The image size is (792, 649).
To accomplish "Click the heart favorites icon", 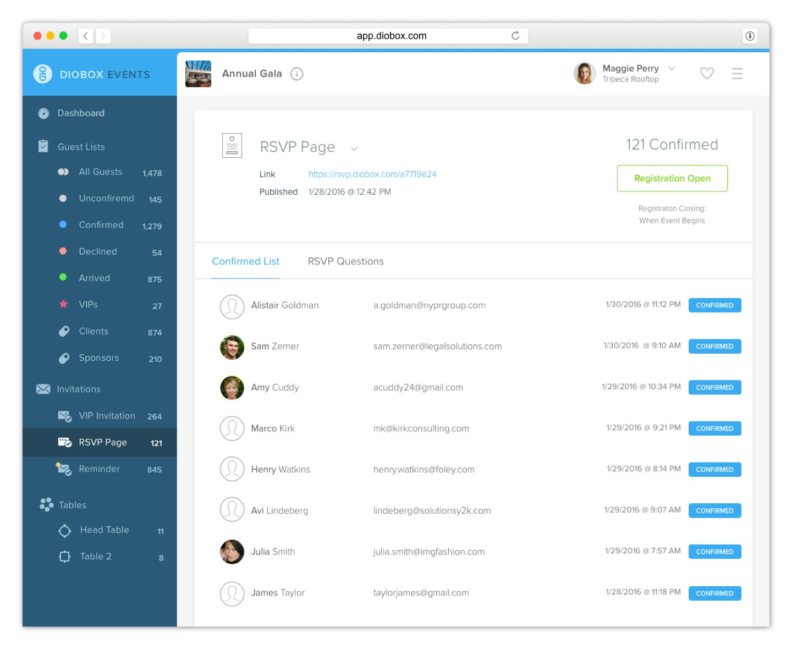I will pyautogui.click(x=707, y=73).
